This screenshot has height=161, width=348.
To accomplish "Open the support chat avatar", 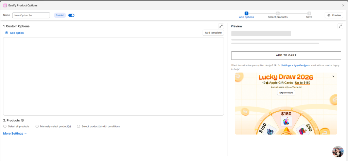I will 338,152.
